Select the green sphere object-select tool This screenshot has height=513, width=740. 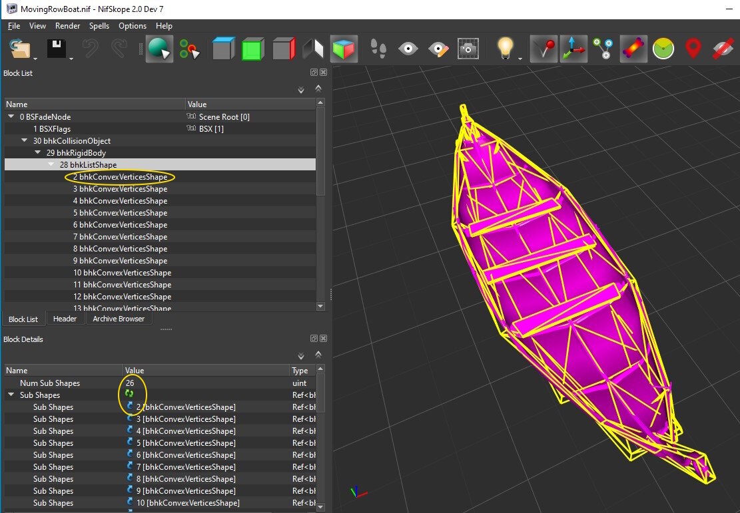click(x=159, y=49)
